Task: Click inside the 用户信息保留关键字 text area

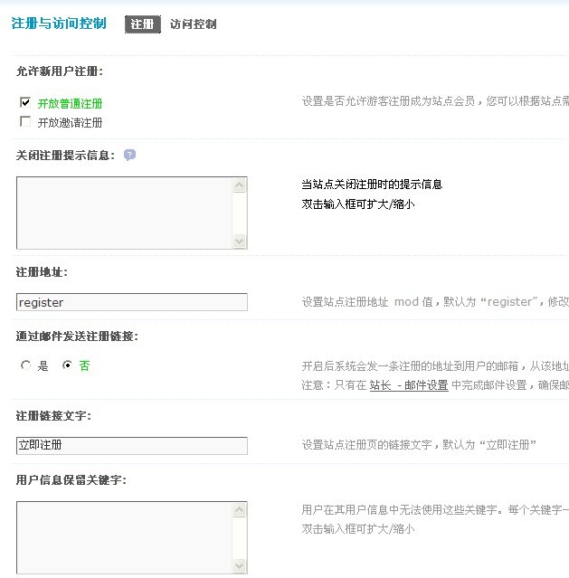Action: click(x=124, y=537)
